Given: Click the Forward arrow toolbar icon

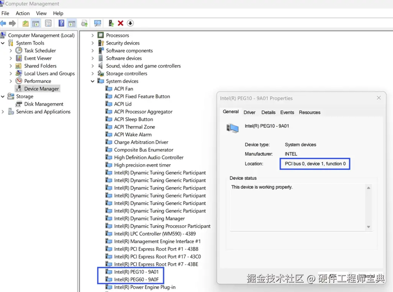Looking at the screenshot, I should click(12, 24).
